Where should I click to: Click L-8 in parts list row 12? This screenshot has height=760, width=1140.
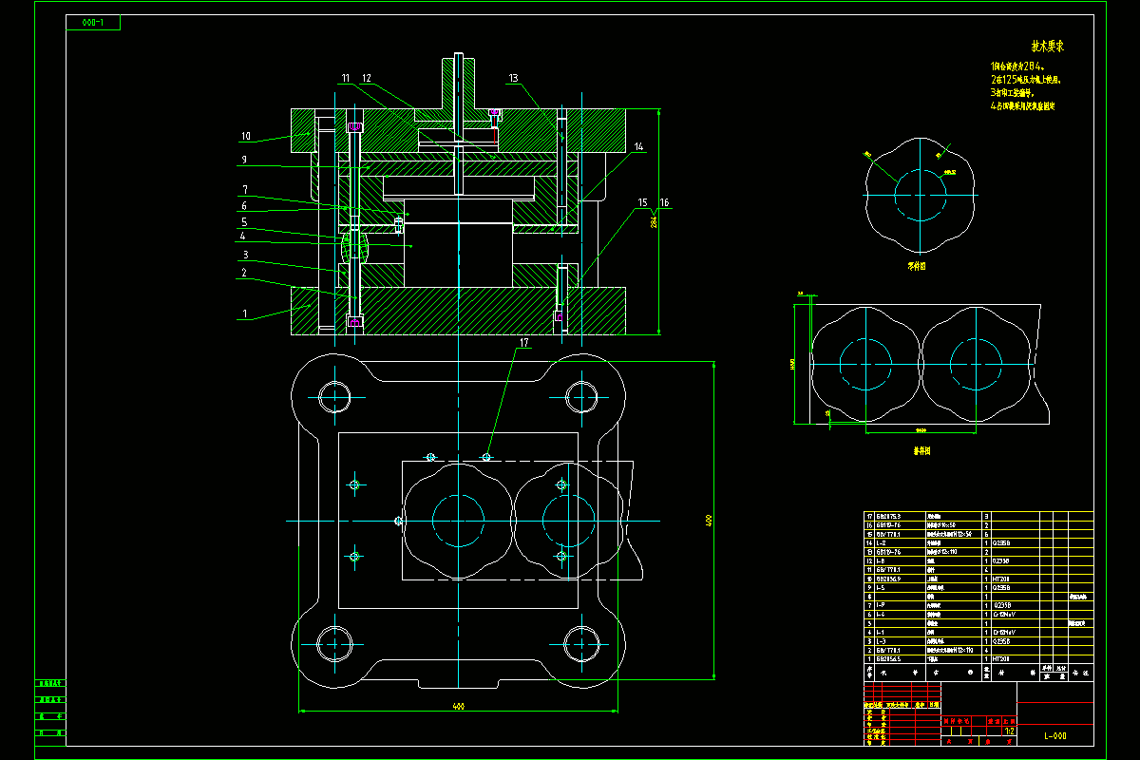[x=881, y=560]
